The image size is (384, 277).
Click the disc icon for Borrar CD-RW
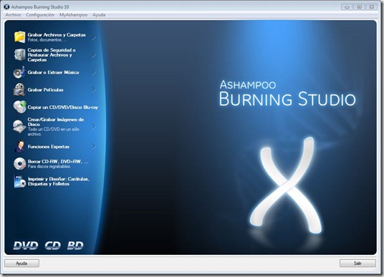pos(19,164)
